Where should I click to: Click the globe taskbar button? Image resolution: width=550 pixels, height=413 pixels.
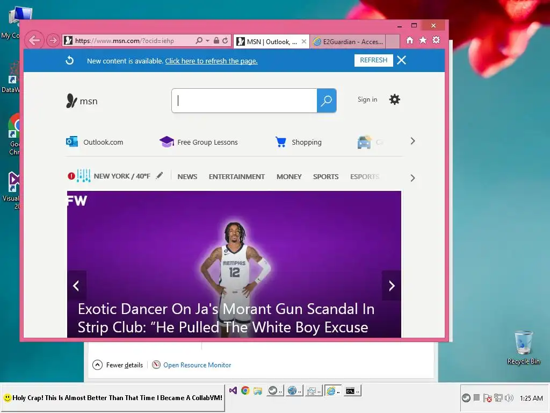point(294,390)
